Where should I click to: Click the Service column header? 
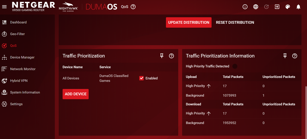point(105,67)
